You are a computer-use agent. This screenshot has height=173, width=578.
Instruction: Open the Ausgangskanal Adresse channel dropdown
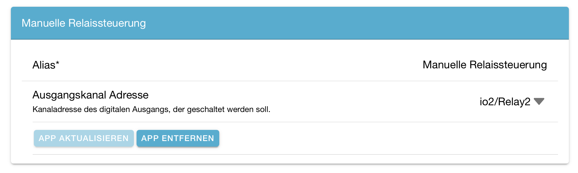(x=512, y=102)
